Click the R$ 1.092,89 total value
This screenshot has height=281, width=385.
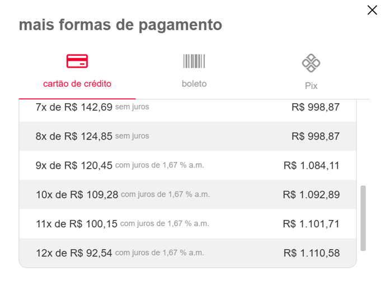tap(311, 195)
